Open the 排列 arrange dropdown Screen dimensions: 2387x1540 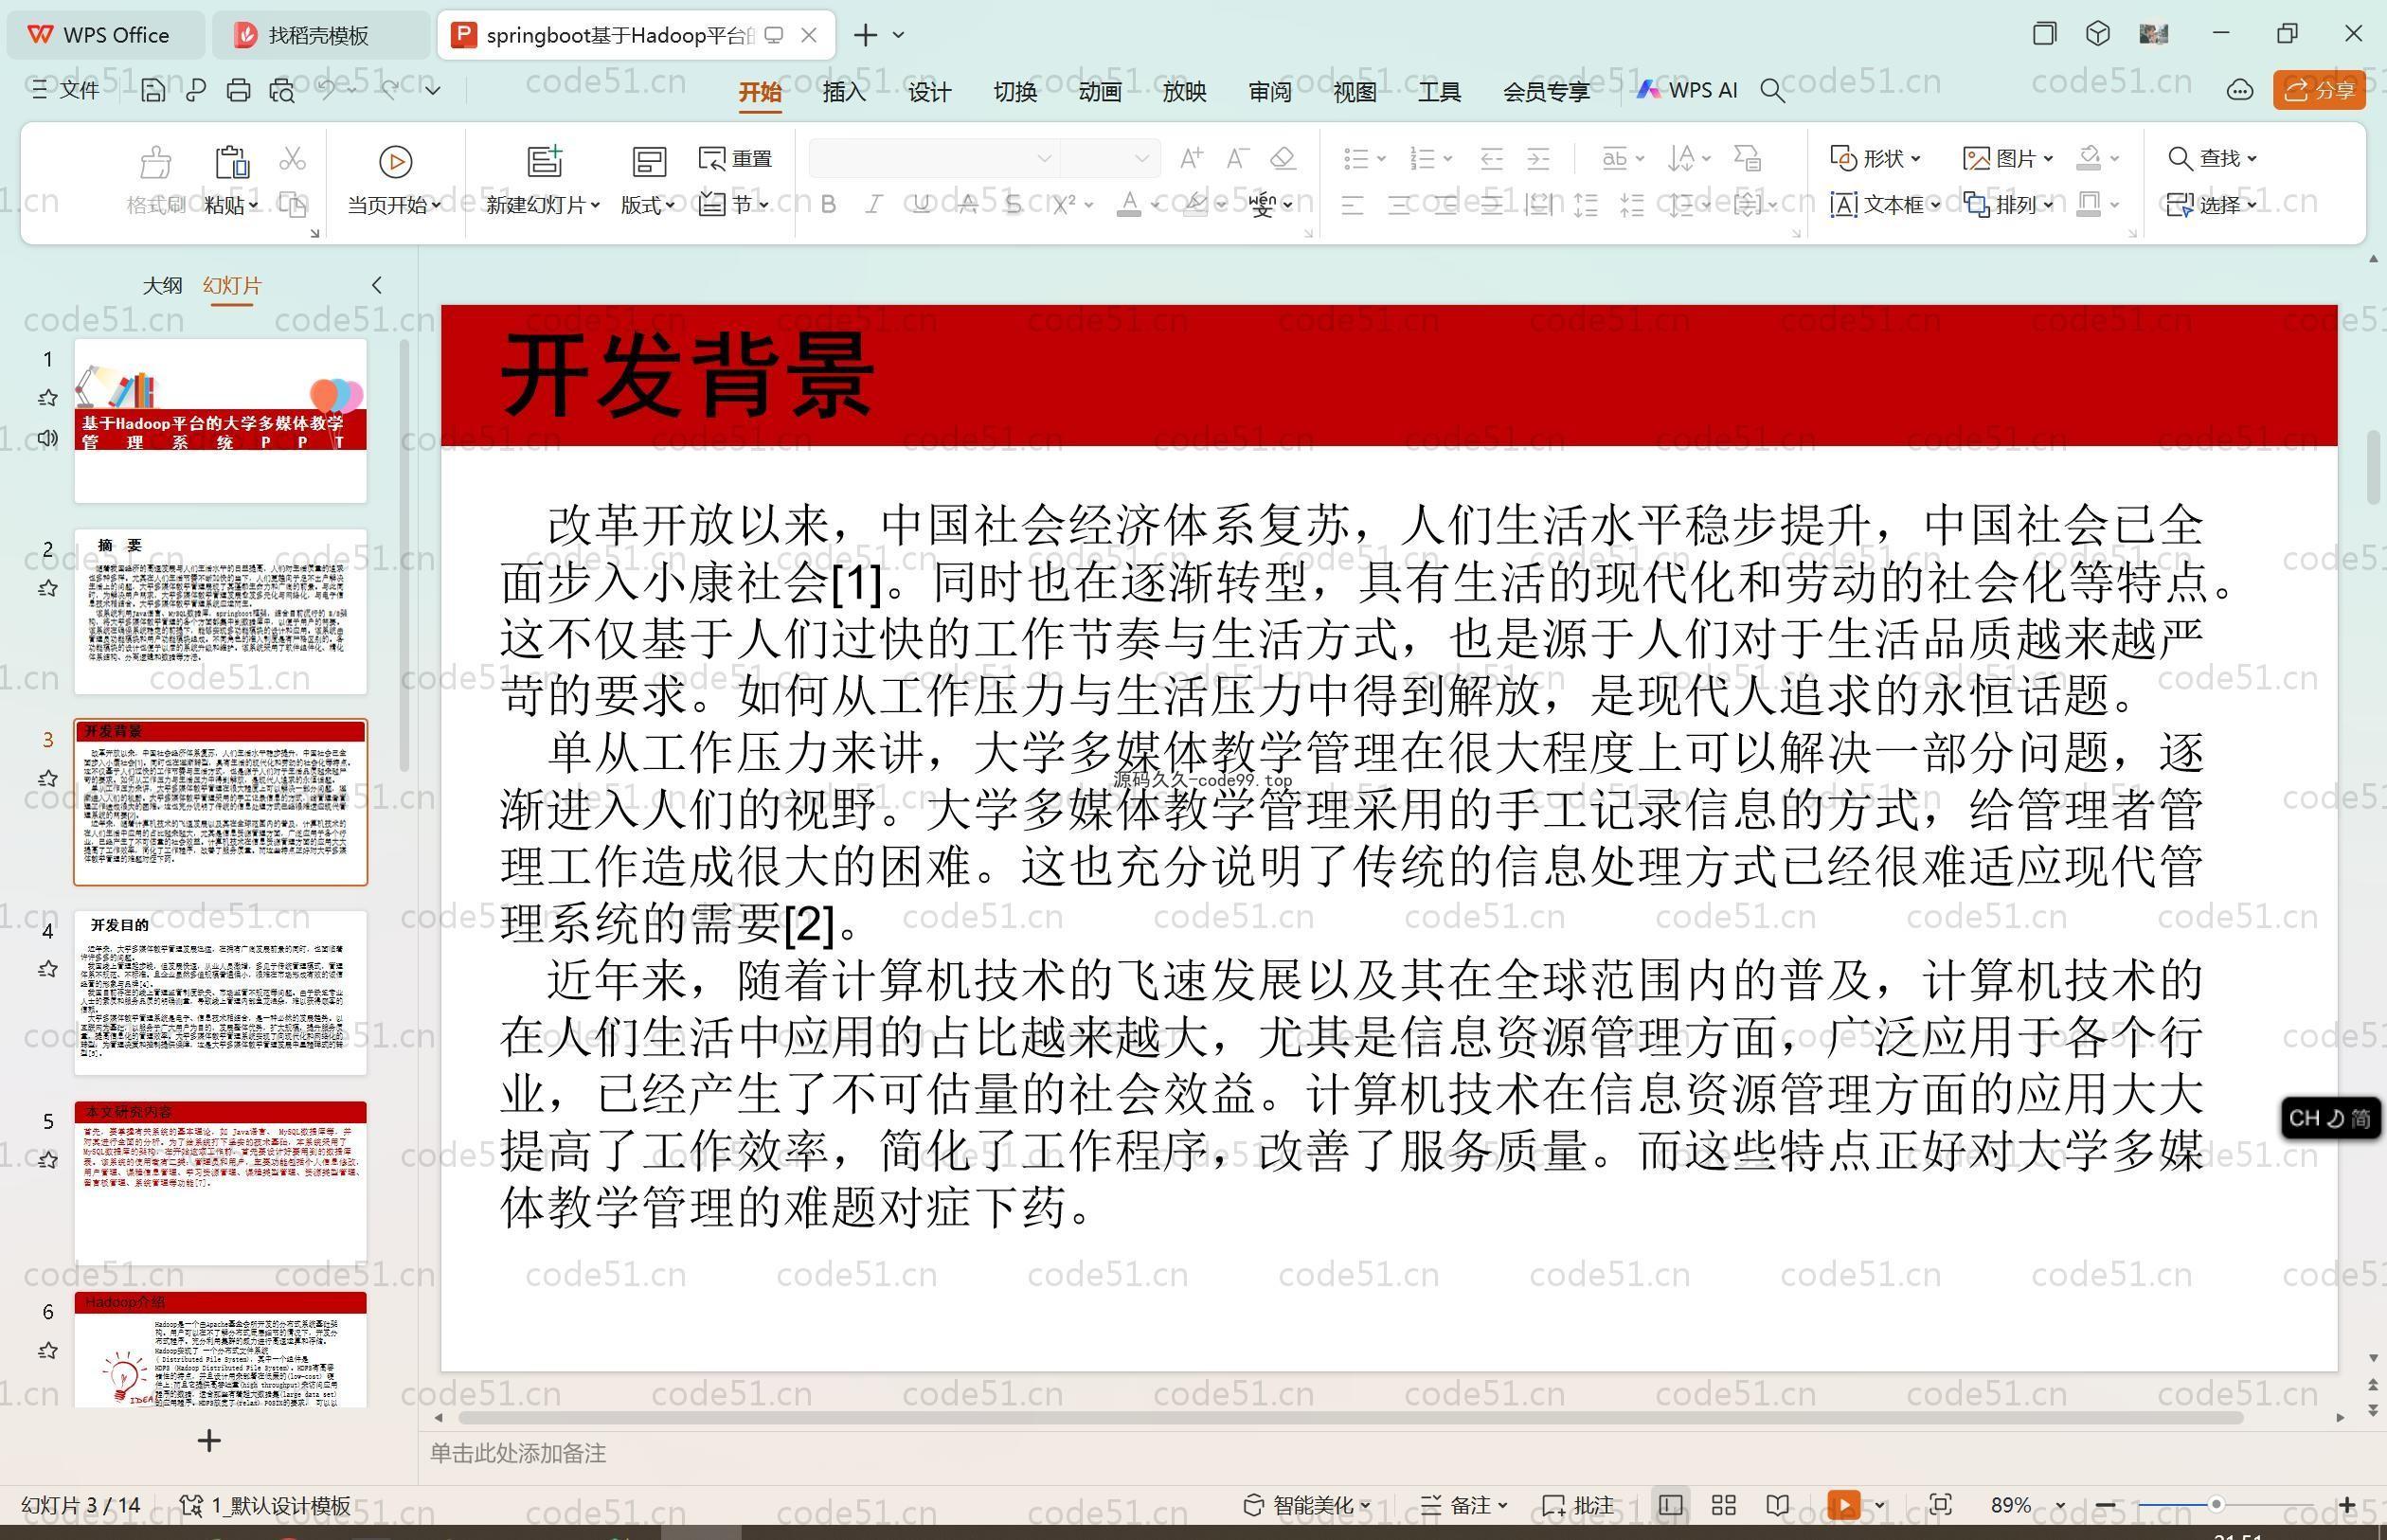tap(2008, 205)
